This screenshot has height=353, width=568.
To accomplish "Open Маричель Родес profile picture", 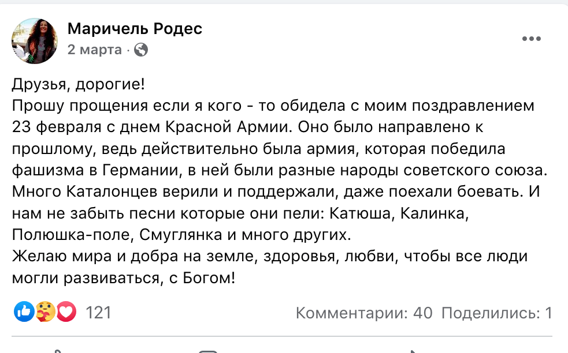I will click(x=35, y=40).
